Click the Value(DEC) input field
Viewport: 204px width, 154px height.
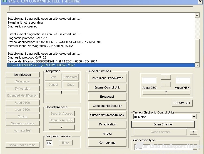[x=149, y=80]
